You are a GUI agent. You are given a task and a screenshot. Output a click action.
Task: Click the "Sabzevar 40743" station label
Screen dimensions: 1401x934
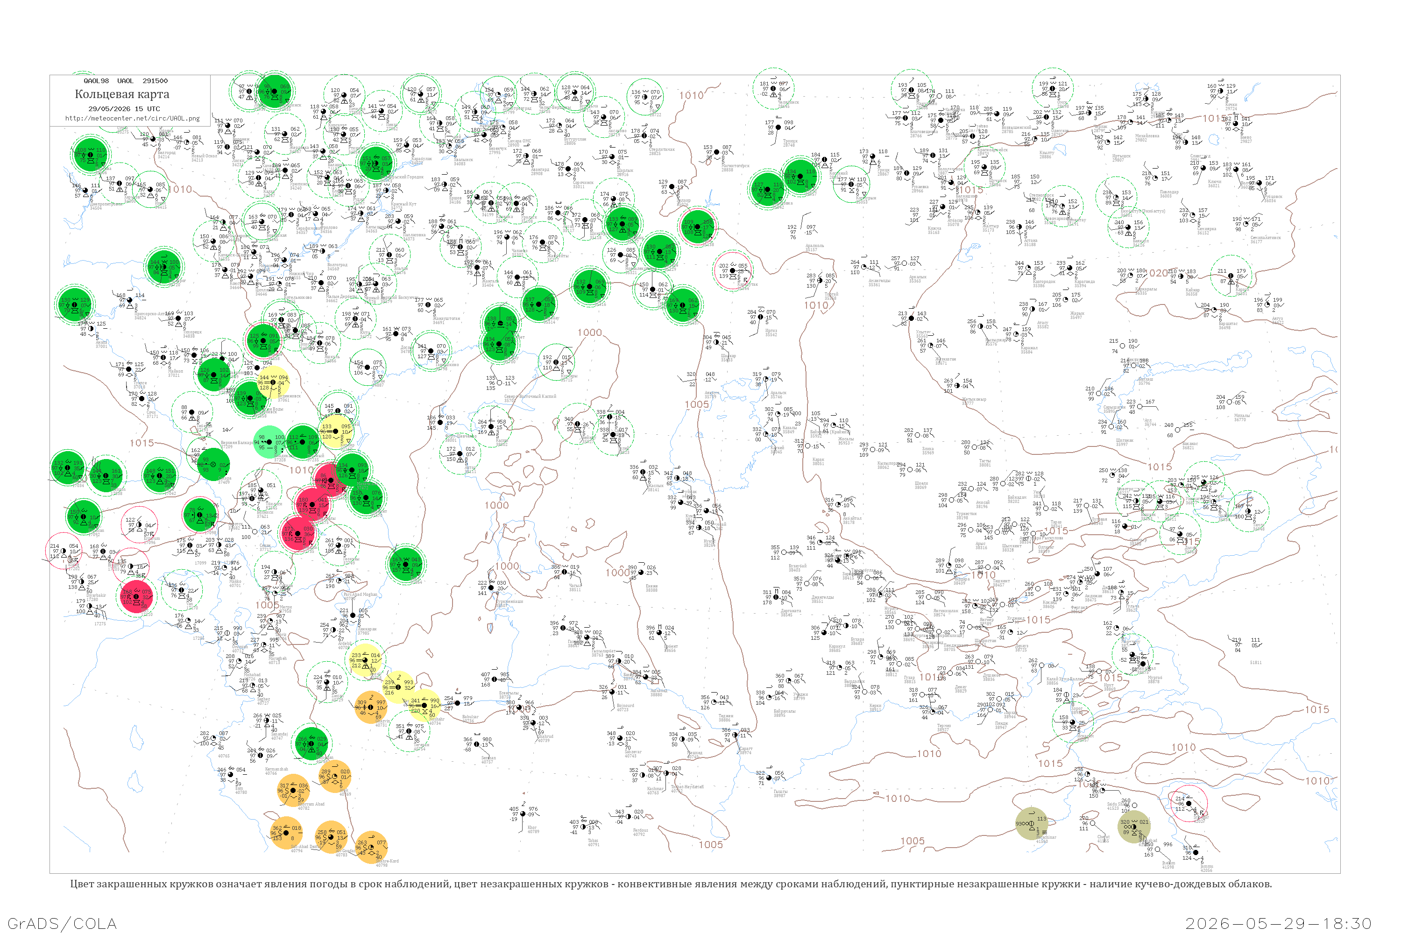[633, 754]
